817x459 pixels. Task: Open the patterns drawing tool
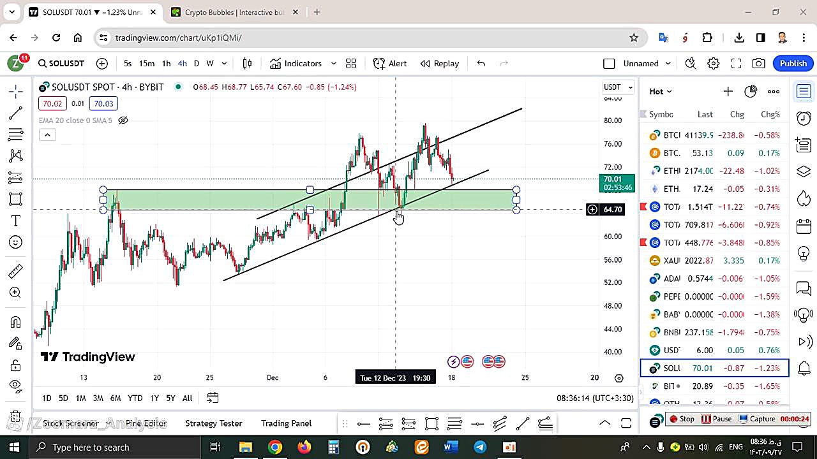(x=16, y=156)
